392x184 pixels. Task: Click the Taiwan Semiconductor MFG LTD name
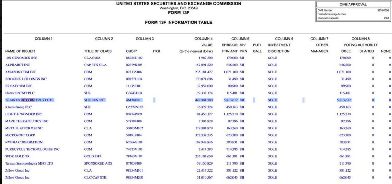tap(29, 163)
